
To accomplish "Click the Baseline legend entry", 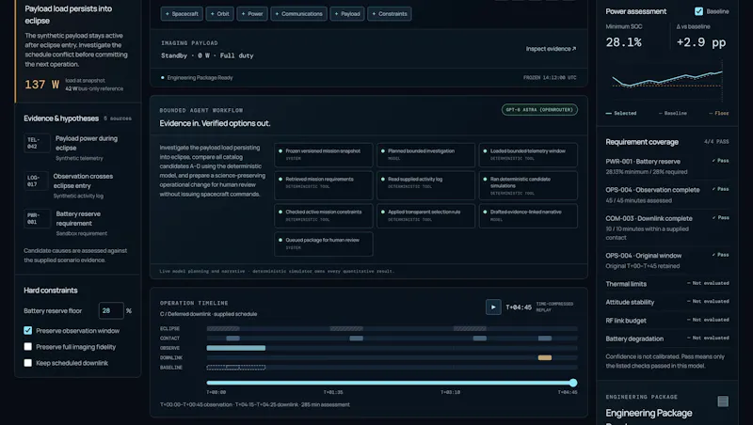I will [673, 113].
